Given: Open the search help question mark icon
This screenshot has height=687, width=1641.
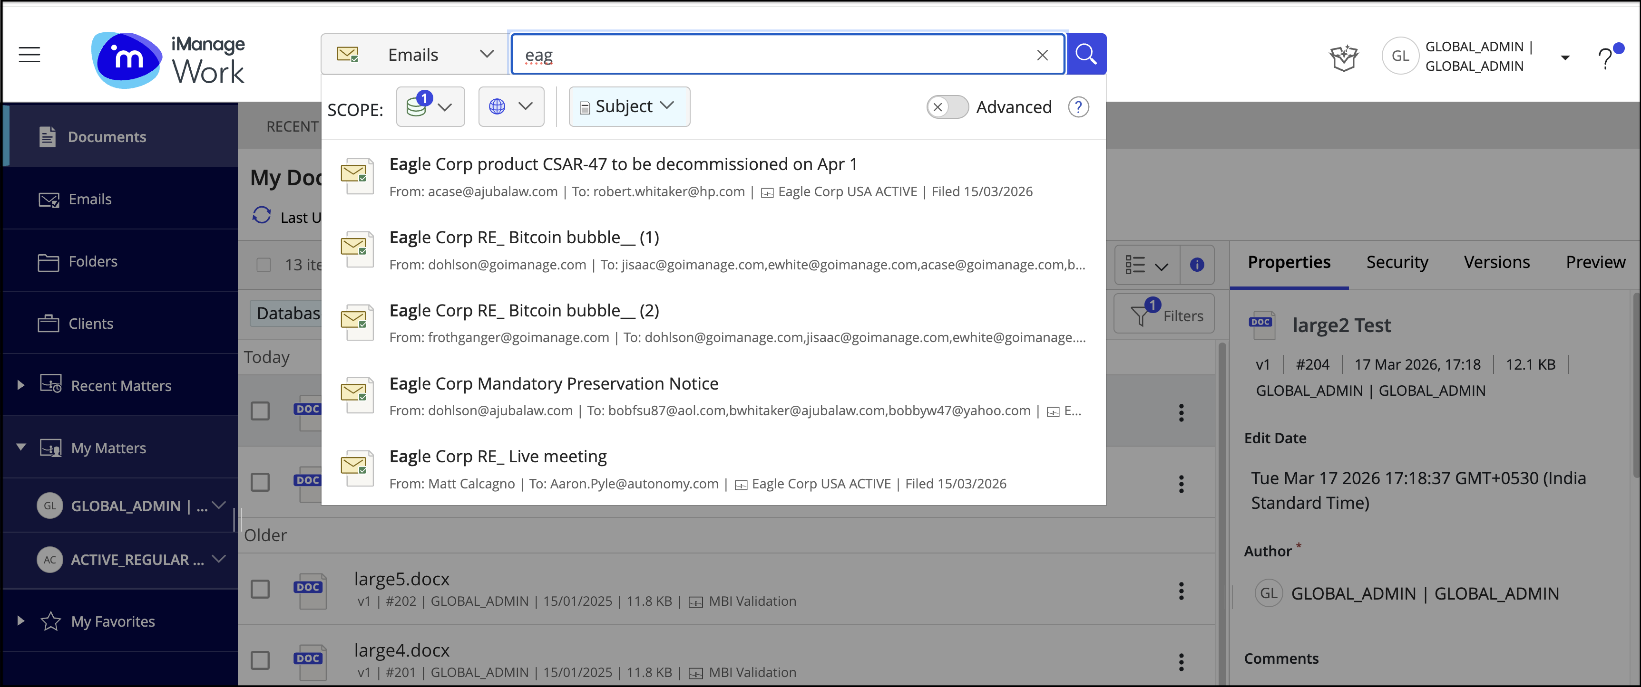Looking at the screenshot, I should [x=1078, y=107].
